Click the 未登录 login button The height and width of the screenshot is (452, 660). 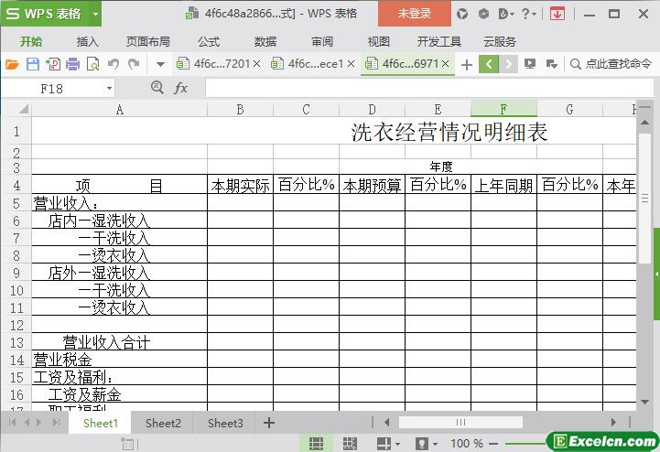point(415,14)
